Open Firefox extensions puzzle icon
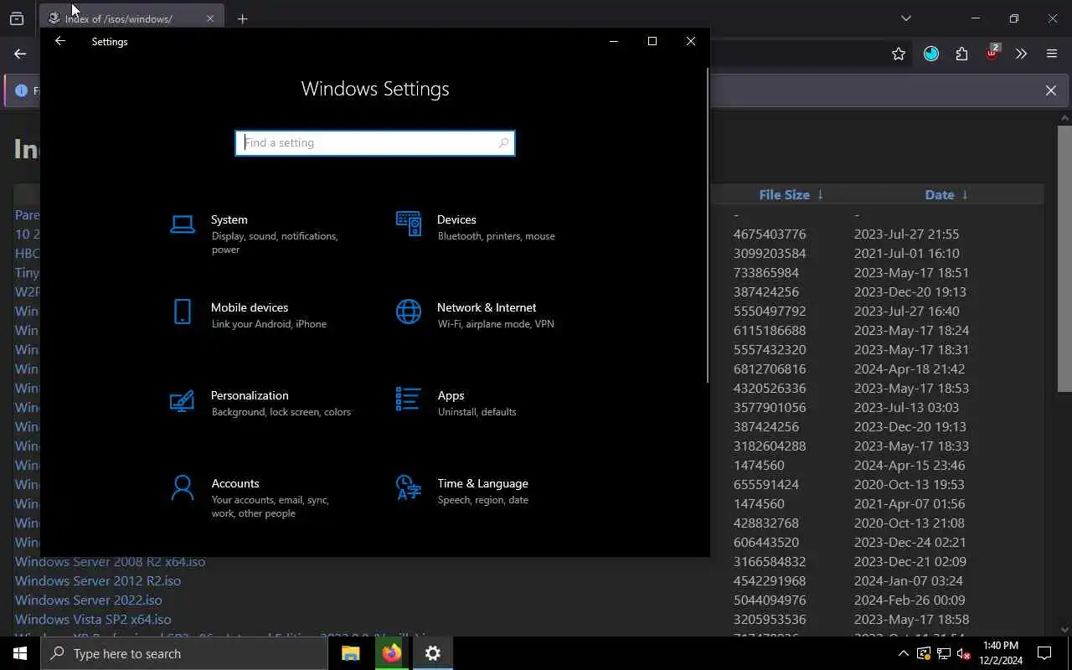The height and width of the screenshot is (670, 1072). [x=961, y=54]
